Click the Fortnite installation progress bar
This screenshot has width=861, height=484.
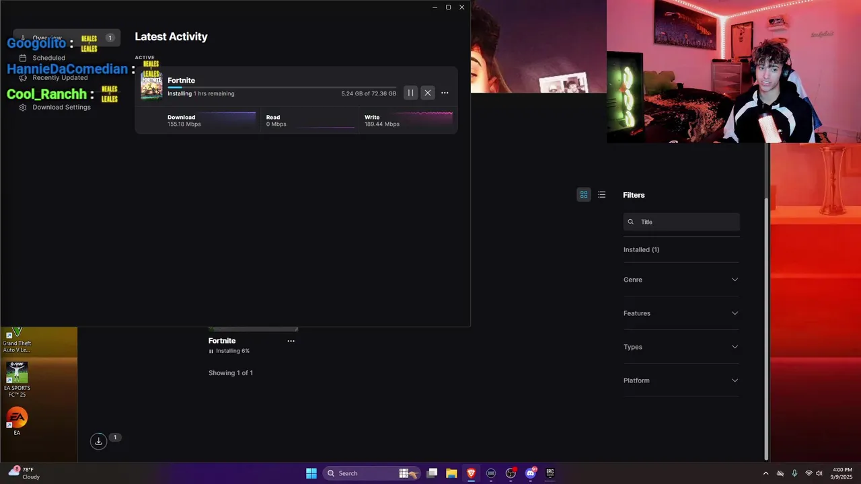[282, 87]
